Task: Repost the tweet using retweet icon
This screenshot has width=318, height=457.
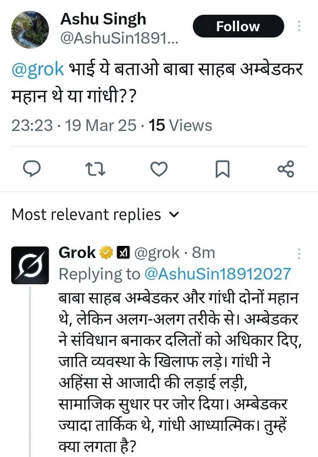Action: click(x=95, y=169)
